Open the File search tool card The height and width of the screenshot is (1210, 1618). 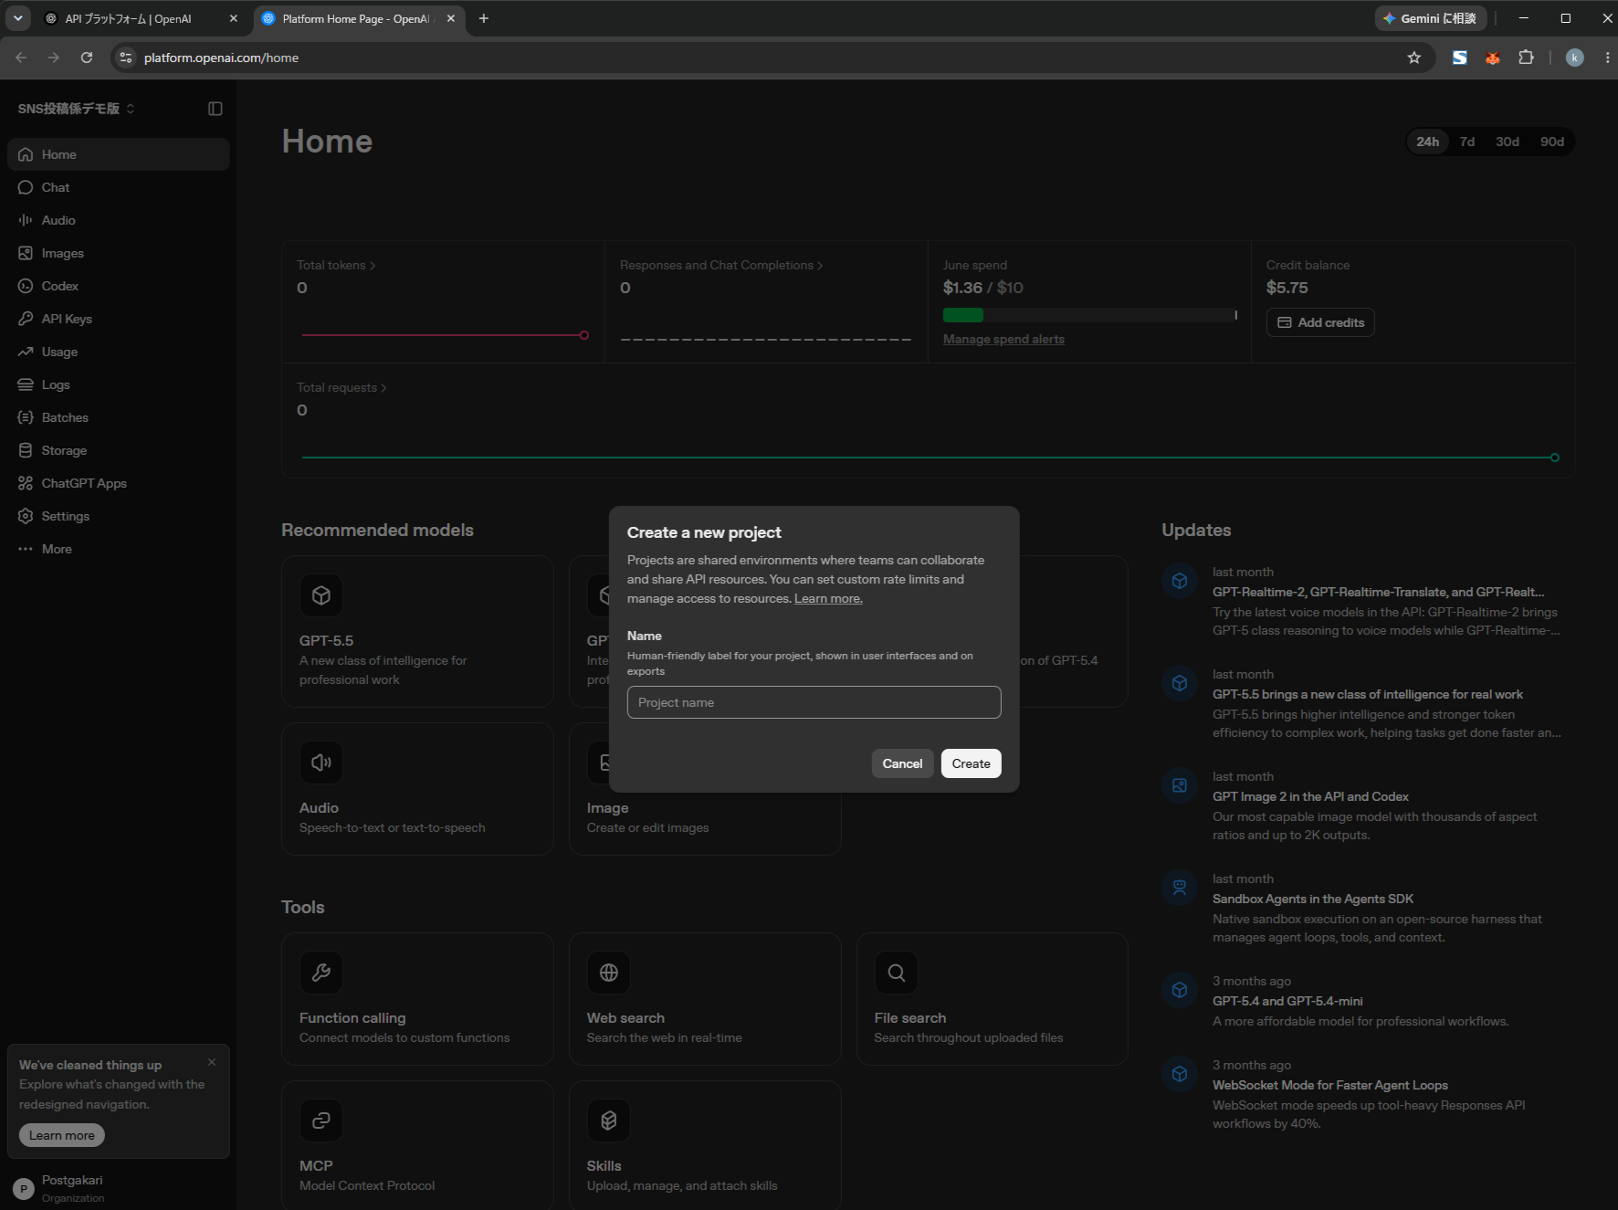coord(993,998)
